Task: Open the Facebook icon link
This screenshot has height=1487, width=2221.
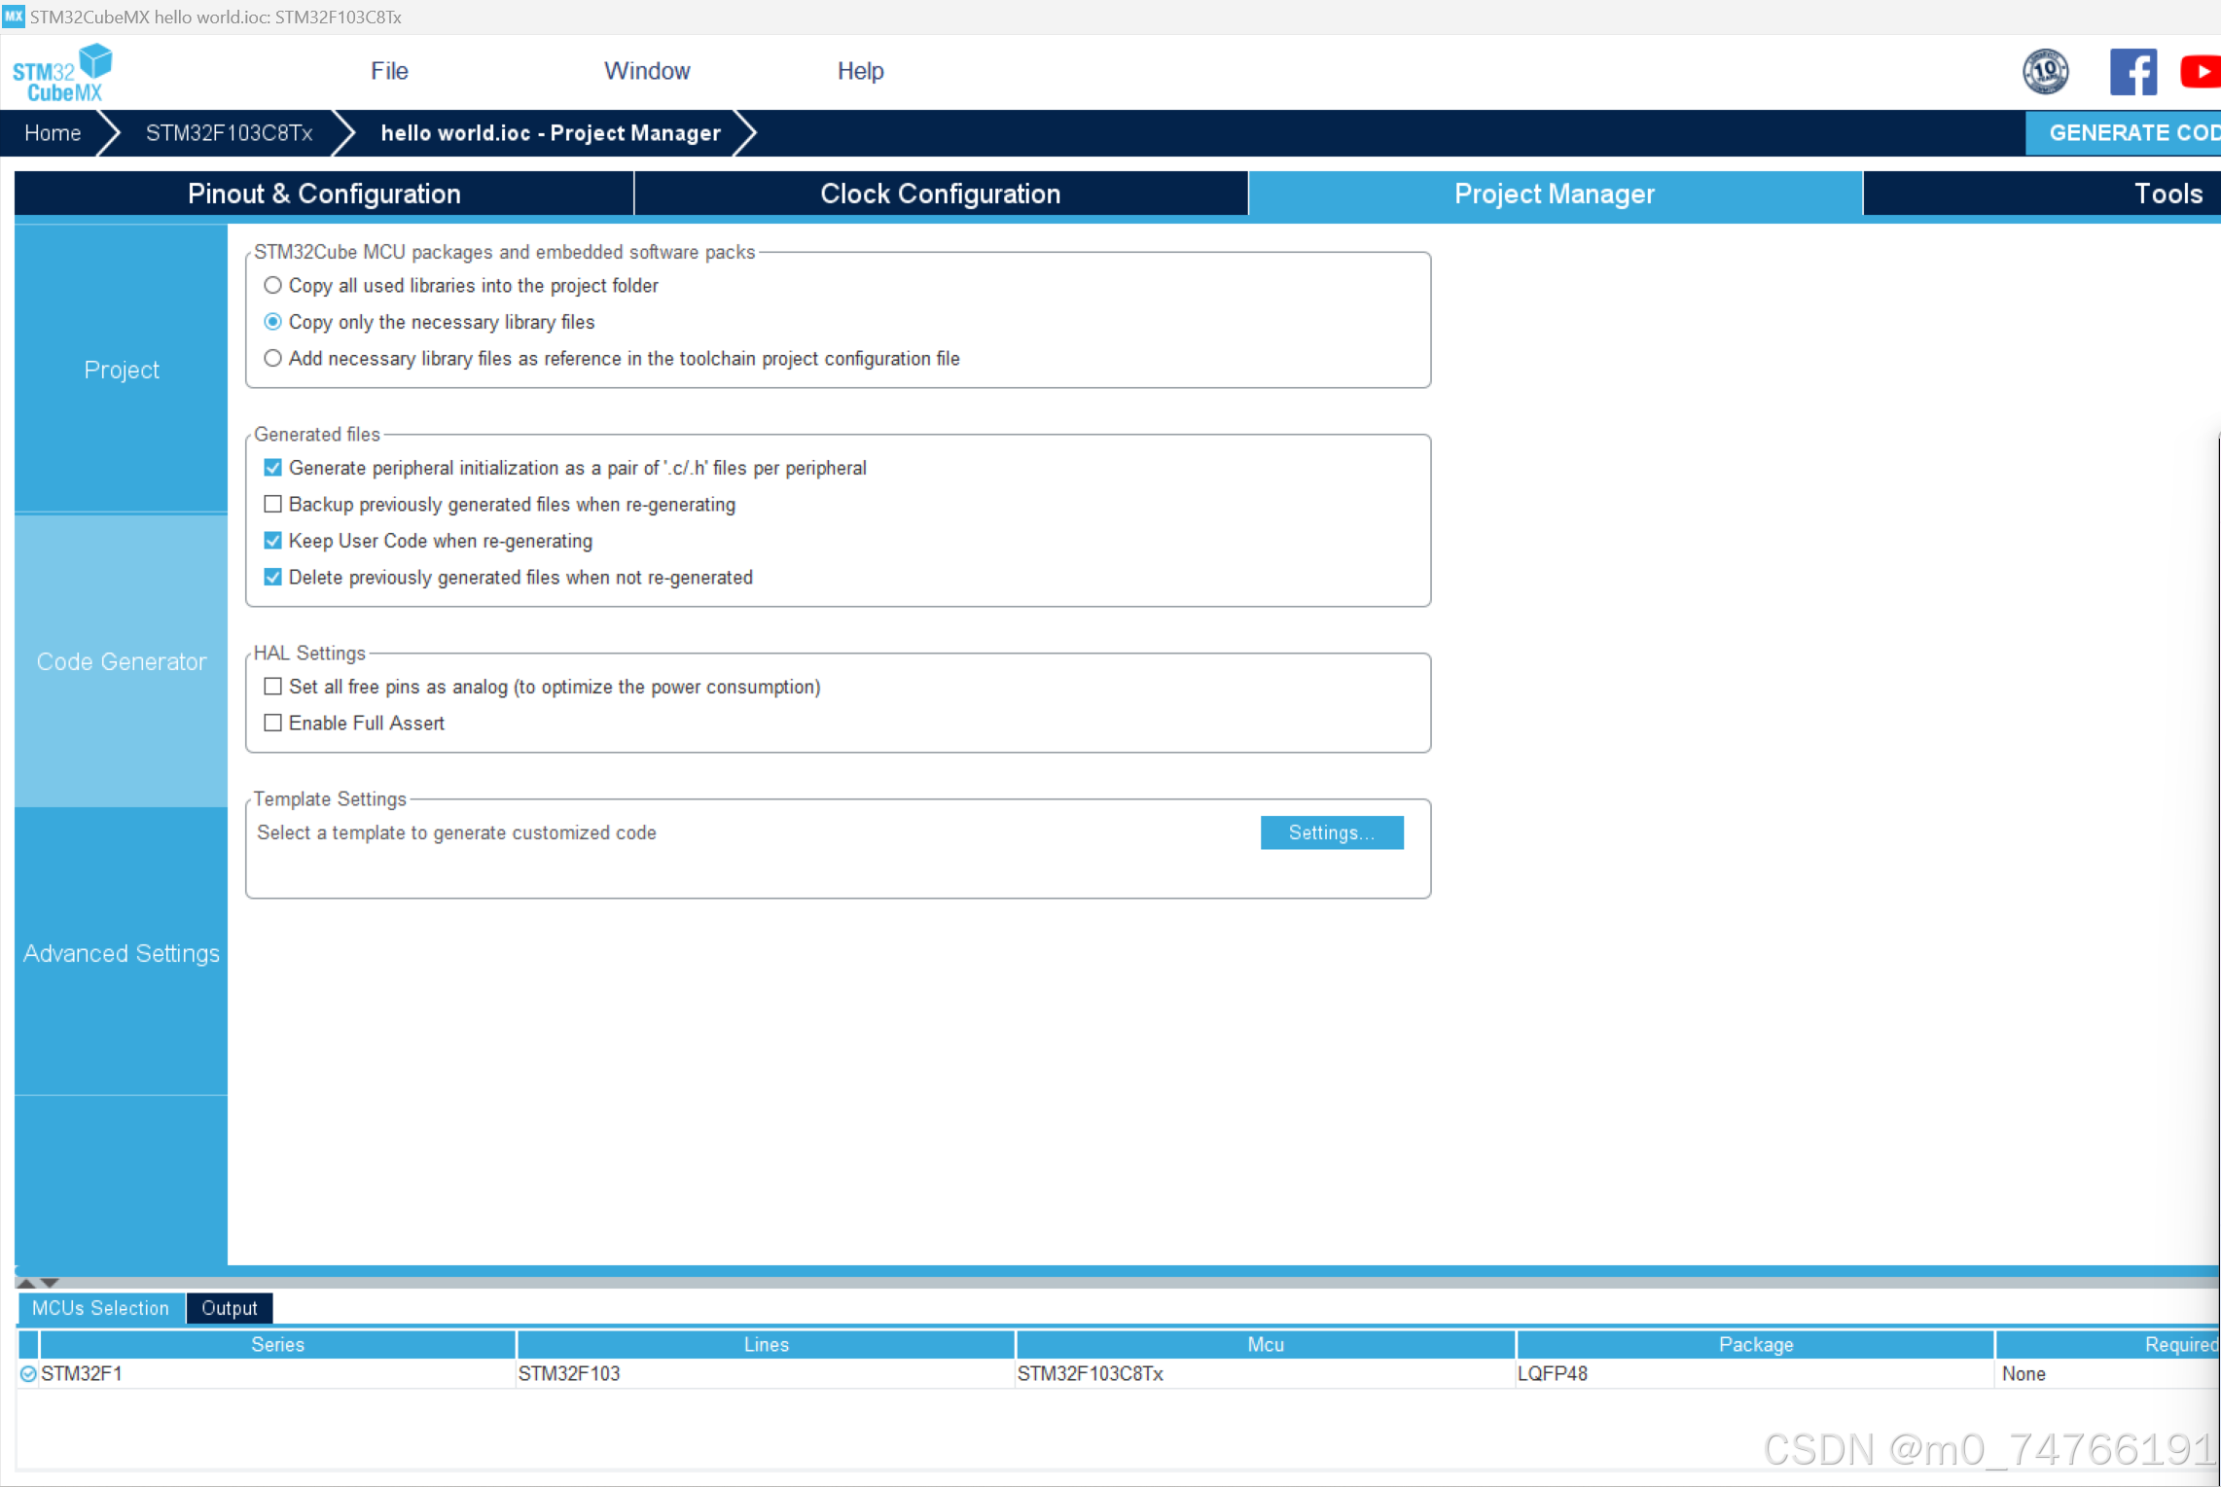Action: coord(2132,72)
